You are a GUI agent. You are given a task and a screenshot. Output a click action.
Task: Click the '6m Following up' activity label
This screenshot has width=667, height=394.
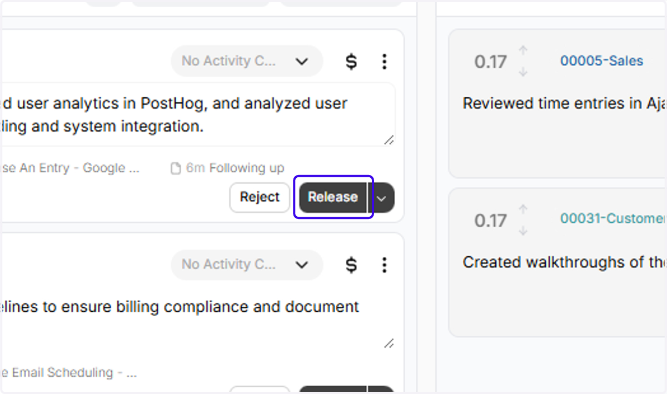click(235, 168)
